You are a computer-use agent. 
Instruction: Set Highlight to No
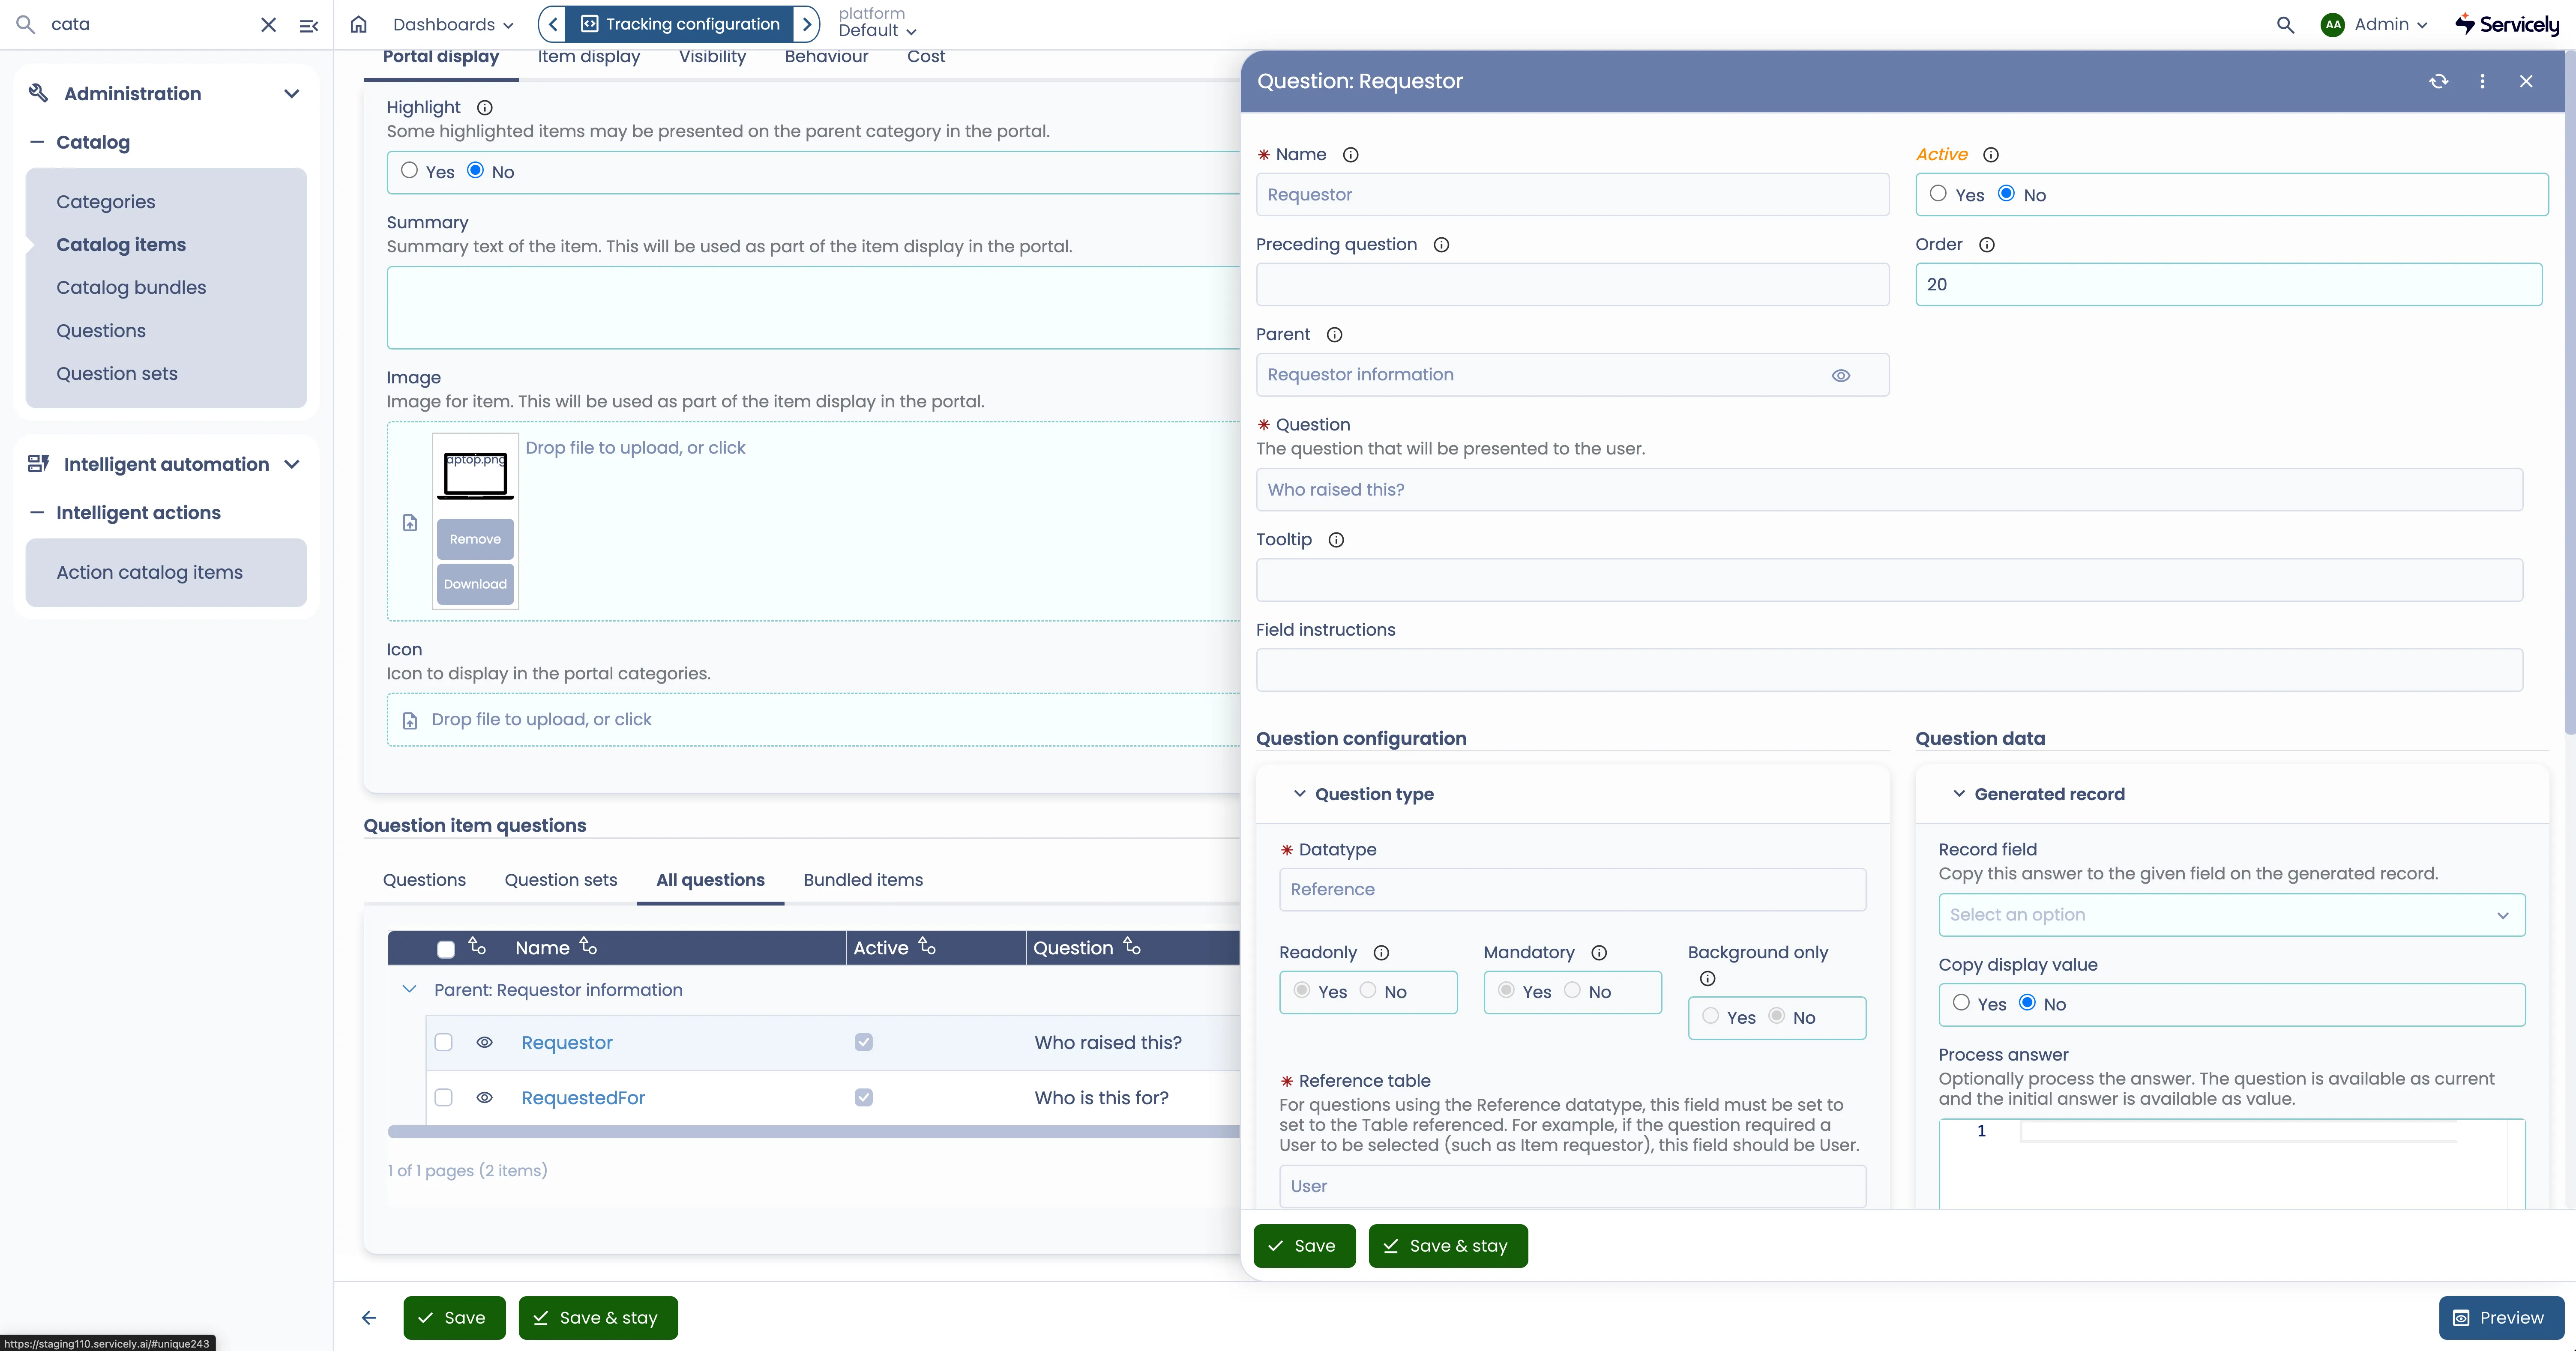[x=475, y=170]
